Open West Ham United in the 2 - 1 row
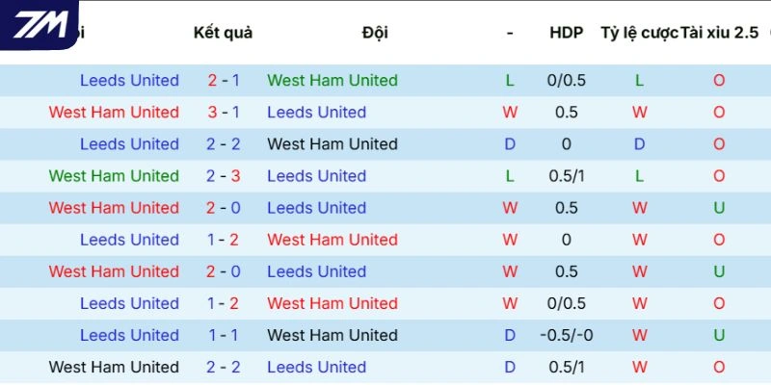771x385 pixels. (332, 81)
